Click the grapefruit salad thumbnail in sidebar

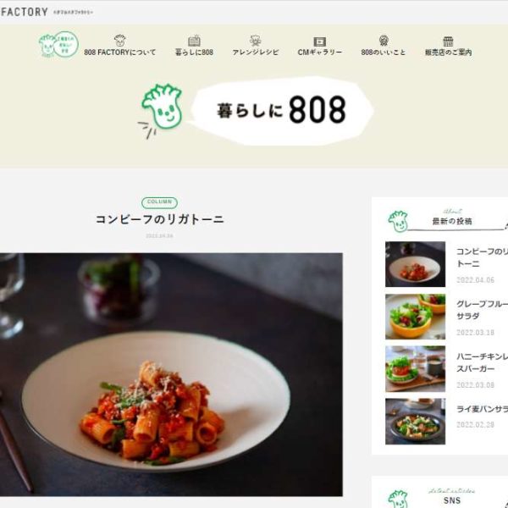click(x=415, y=317)
